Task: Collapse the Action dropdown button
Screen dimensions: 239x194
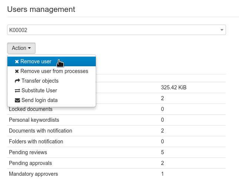Action: pos(21,48)
